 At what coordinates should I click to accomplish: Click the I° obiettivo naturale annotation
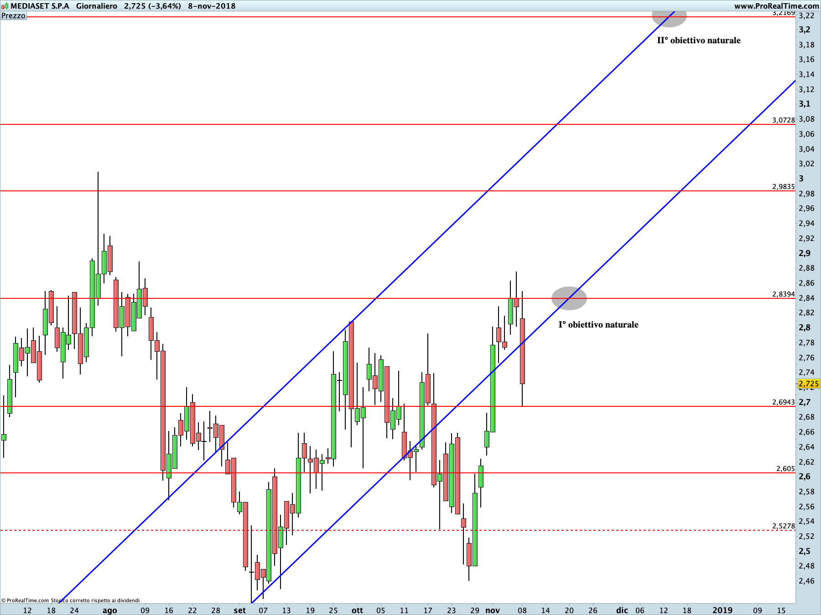[598, 325]
